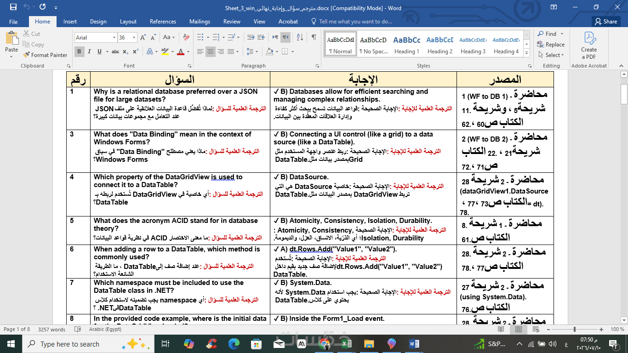Toggle Show/Hide paragraph marks
628x353 pixels.
click(x=314, y=38)
